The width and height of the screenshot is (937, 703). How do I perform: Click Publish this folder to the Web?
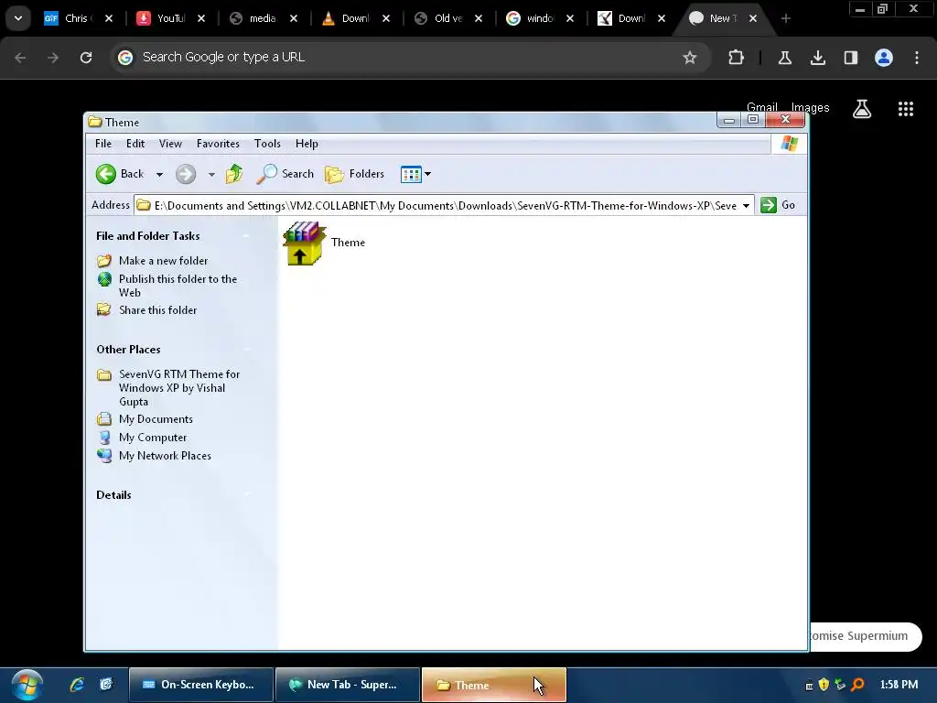coord(178,286)
